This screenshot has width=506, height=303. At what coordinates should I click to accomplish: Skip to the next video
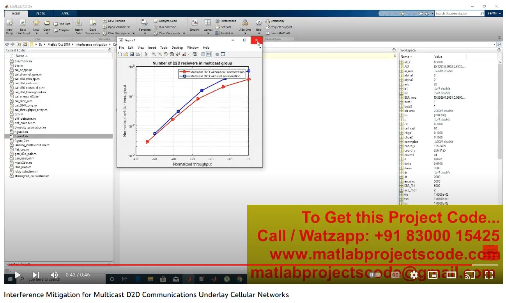coord(36,275)
